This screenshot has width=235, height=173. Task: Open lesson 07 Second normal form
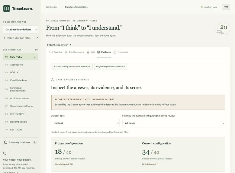20,106
